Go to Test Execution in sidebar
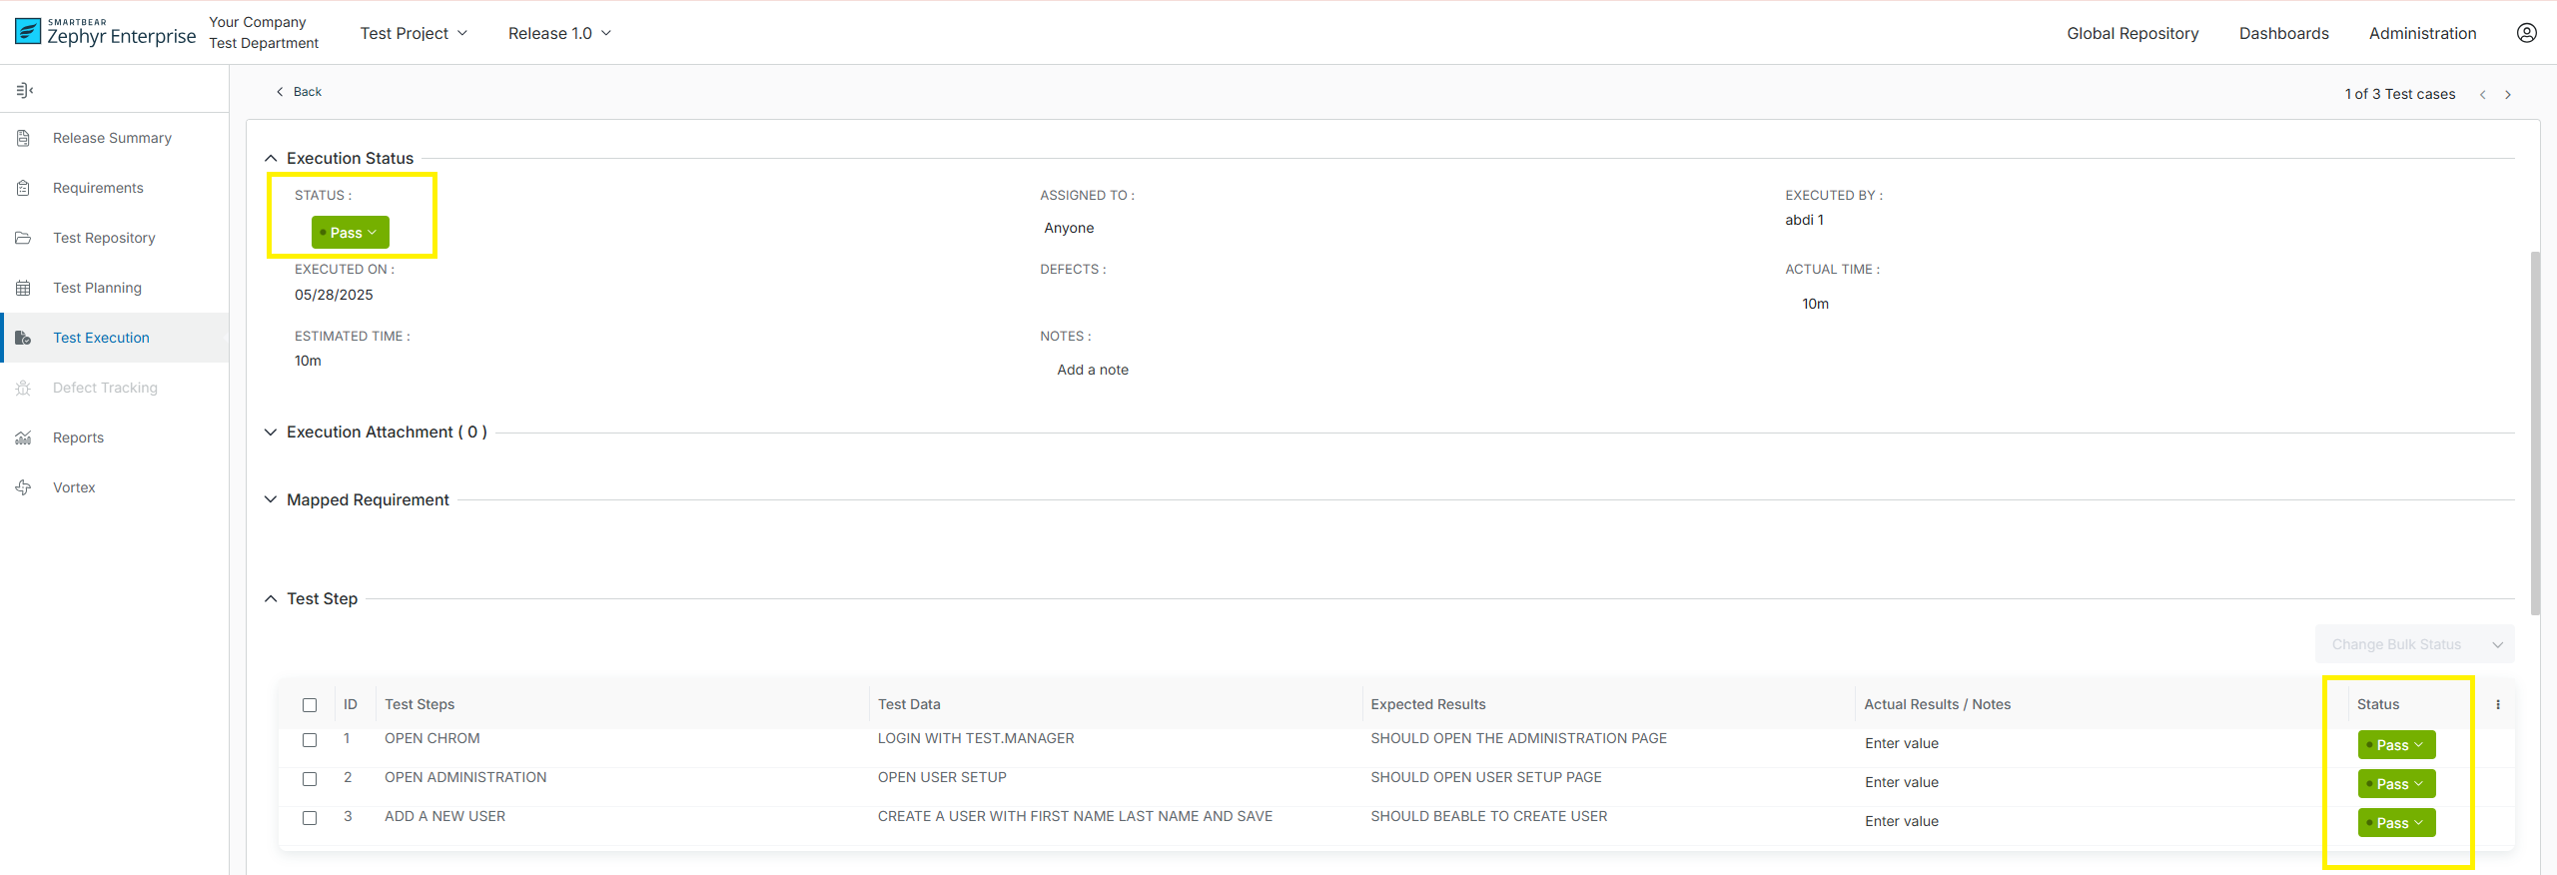The height and width of the screenshot is (875, 2557). tap(101, 338)
